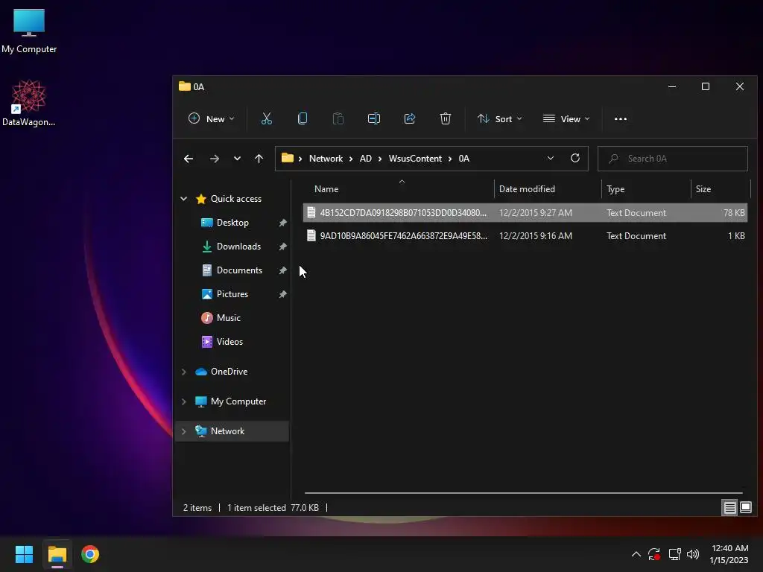
Task: Click the pin next to Documents
Action: coord(282,270)
